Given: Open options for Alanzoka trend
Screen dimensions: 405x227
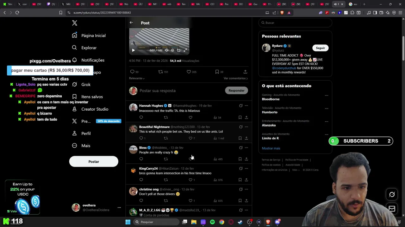Looking at the screenshot, I should pos(327,121).
